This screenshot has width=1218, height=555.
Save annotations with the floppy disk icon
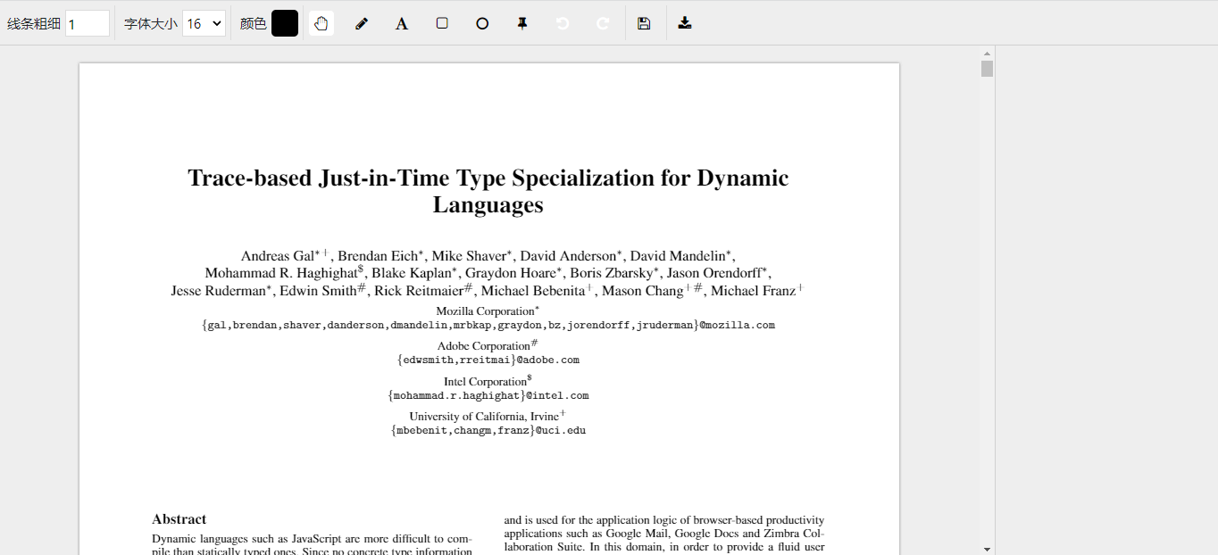tap(644, 23)
